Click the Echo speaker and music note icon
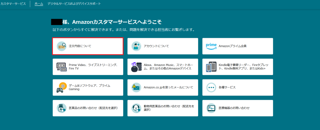The width and height of the screenshot is (320, 130). point(136,67)
